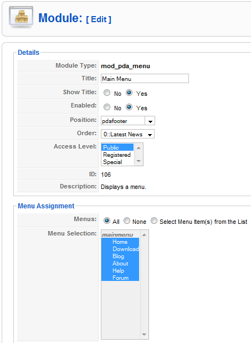This screenshot has height=343, width=251.
Task: Set Show Title to No
Action: point(107,93)
